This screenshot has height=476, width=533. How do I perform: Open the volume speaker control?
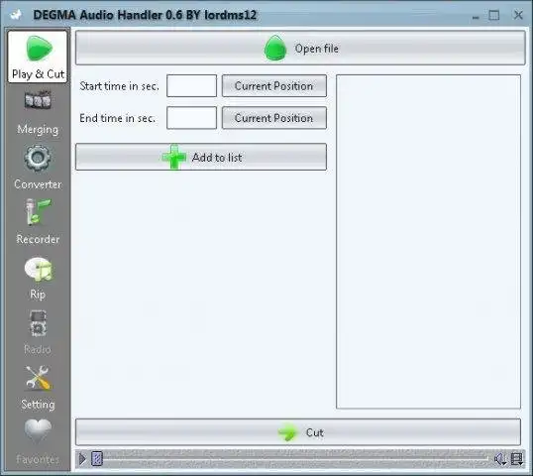point(500,459)
